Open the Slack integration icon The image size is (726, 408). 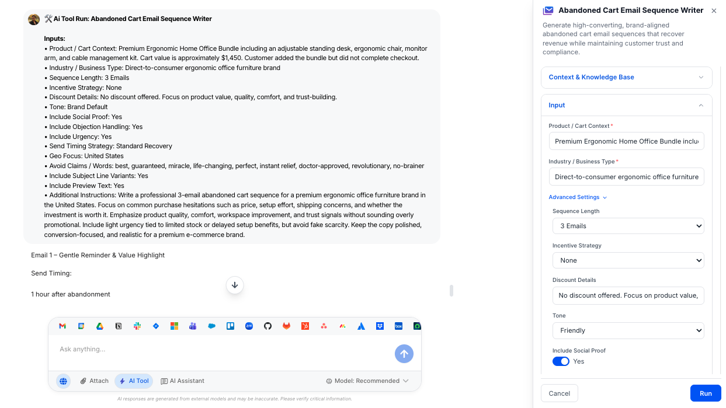tap(137, 326)
